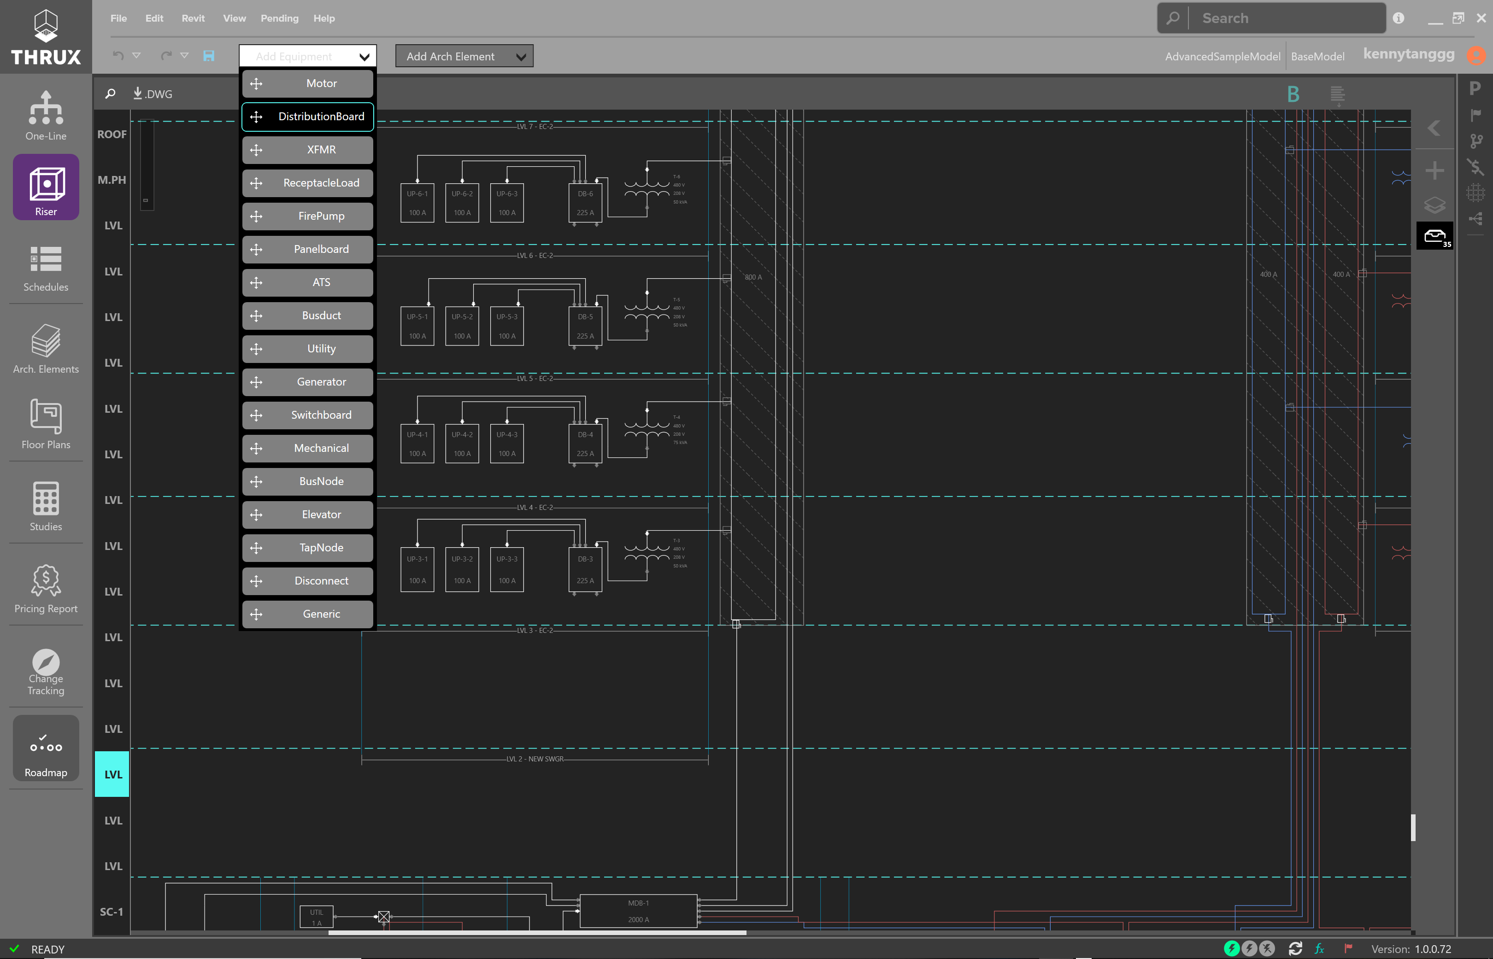
Task: Click the redo arrow icon
Action: 166,56
